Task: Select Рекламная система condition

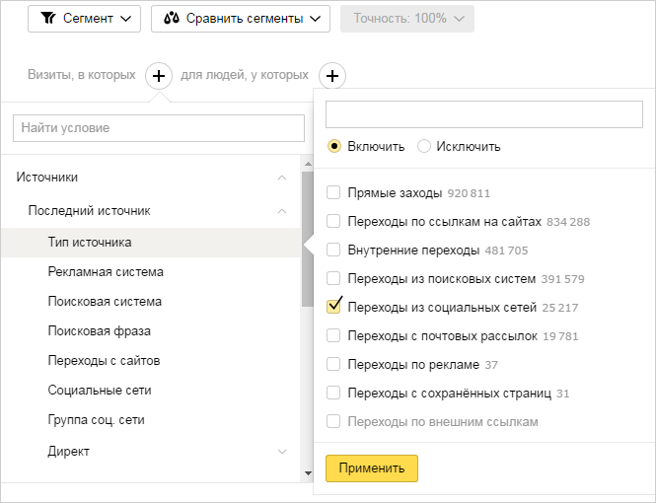Action: [x=106, y=271]
